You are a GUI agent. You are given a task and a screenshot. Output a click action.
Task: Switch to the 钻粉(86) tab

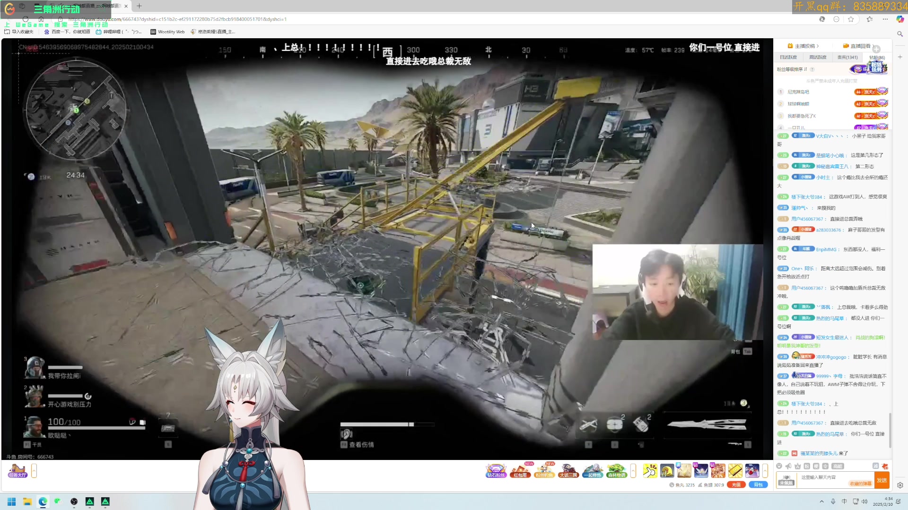pyautogui.click(x=877, y=57)
